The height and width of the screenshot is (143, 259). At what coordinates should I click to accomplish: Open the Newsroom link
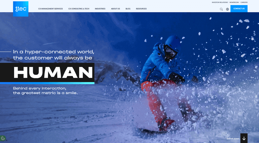pos(234,2)
